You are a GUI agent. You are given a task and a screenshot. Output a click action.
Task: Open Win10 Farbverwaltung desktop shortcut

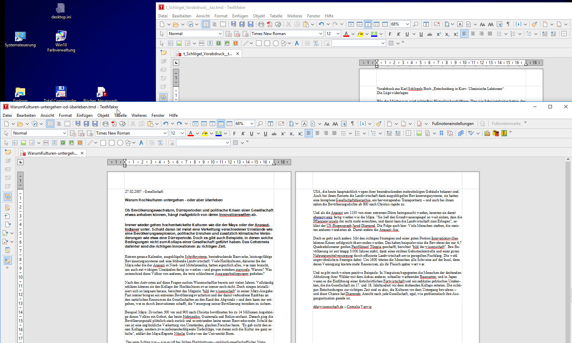pos(61,41)
